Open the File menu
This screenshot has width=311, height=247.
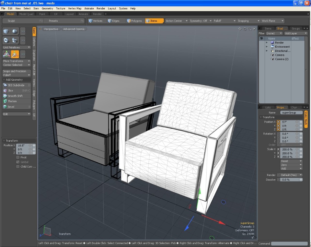[3, 8]
